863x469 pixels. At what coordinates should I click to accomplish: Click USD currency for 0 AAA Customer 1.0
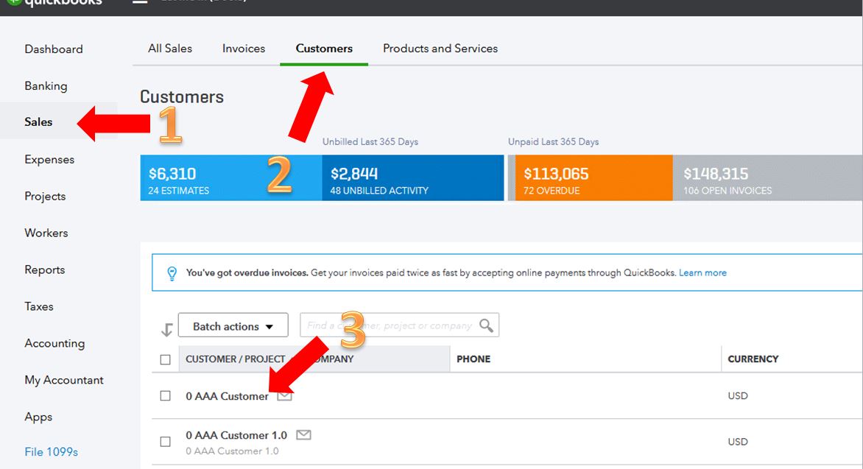(x=738, y=442)
